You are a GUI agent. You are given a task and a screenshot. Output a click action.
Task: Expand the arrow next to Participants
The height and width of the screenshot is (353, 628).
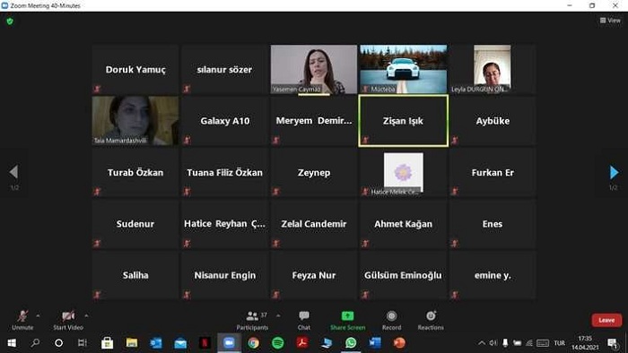tap(278, 316)
